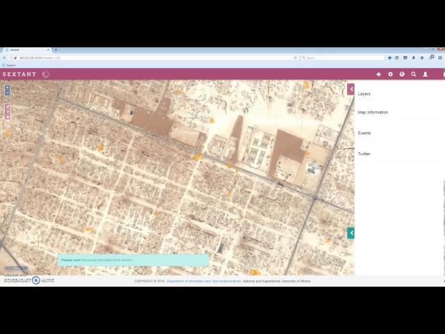Click the Pocket icon in browser toolbar

pyautogui.click(x=405, y=58)
